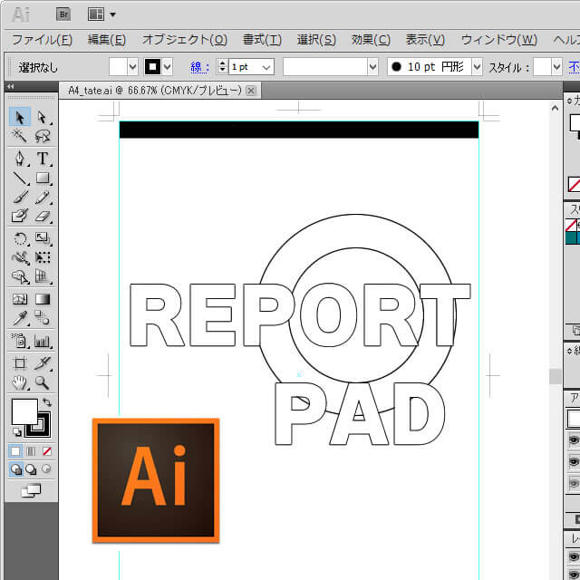Set fill to None in toolbox
Screen dimensions: 580x580
click(47, 450)
